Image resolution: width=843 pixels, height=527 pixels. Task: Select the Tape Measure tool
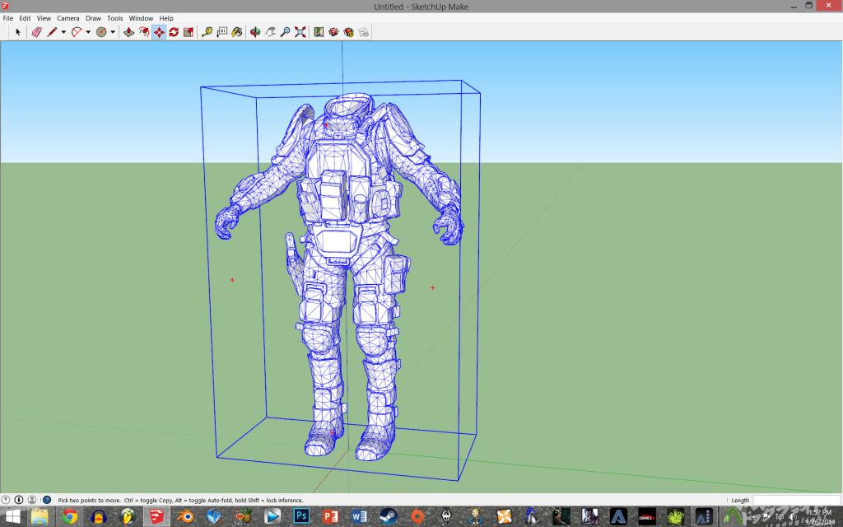[207, 32]
